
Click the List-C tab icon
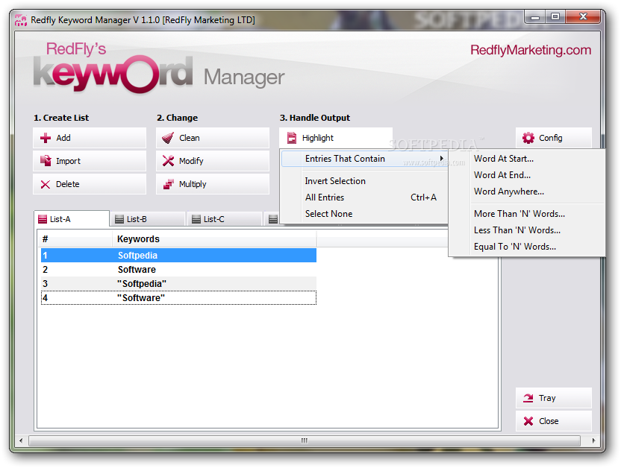coord(196,219)
